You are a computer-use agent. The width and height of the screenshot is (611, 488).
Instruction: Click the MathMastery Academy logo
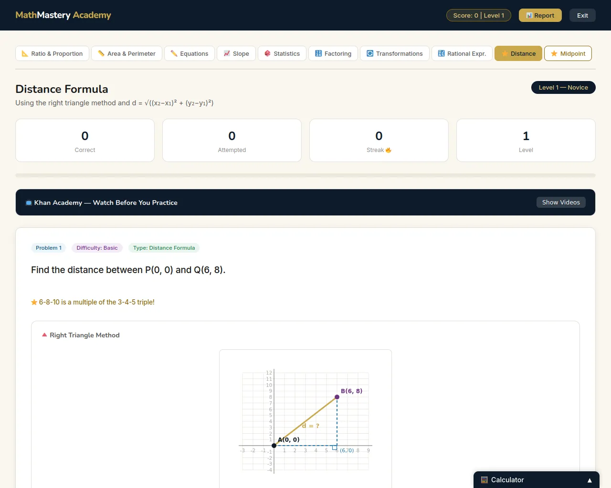(63, 15)
